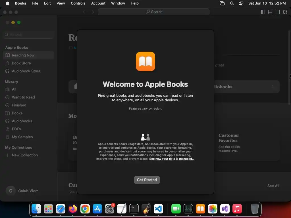Open Terminal from the Dock

[x=134, y=209]
